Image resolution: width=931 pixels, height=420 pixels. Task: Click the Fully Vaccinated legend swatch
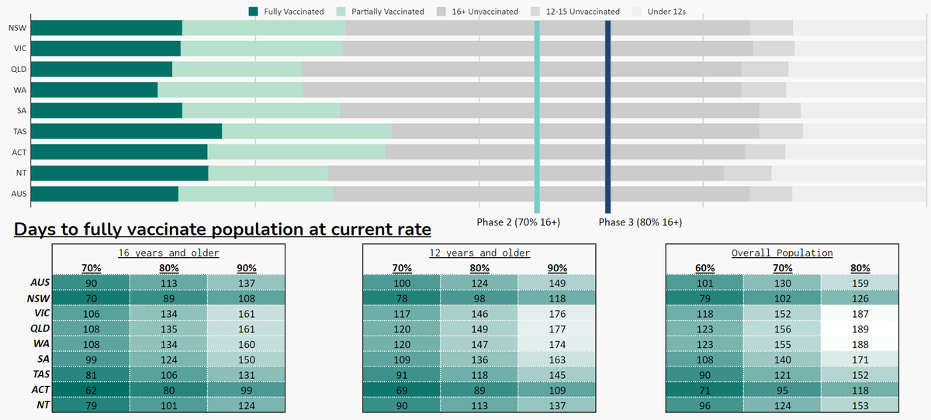click(253, 12)
